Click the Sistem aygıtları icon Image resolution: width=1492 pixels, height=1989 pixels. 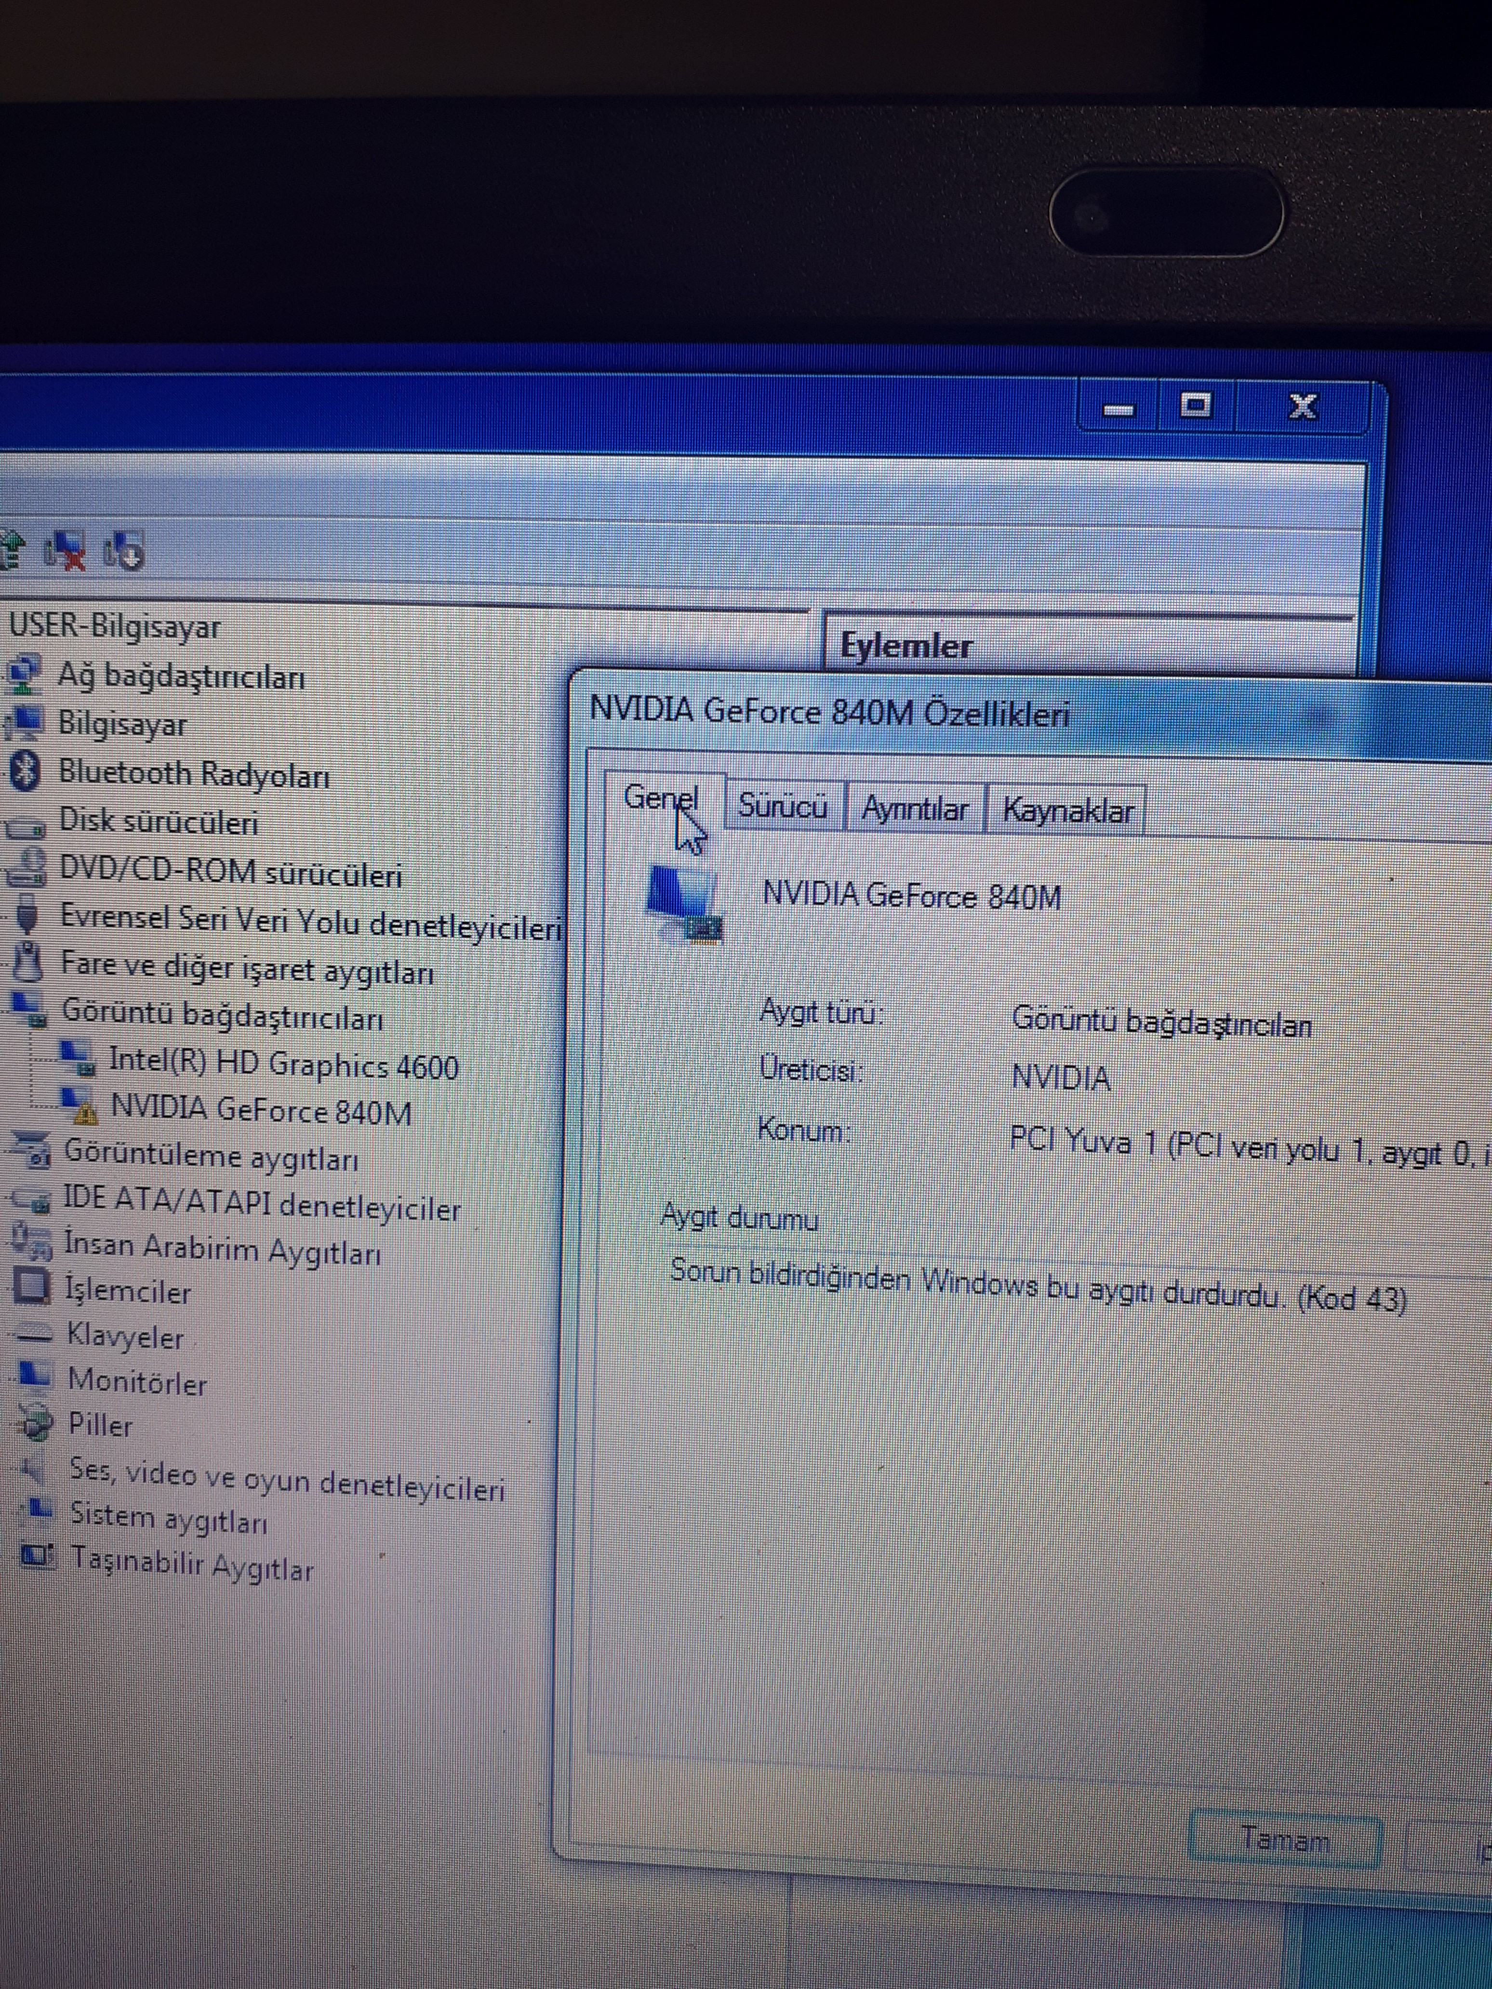pos(38,1511)
